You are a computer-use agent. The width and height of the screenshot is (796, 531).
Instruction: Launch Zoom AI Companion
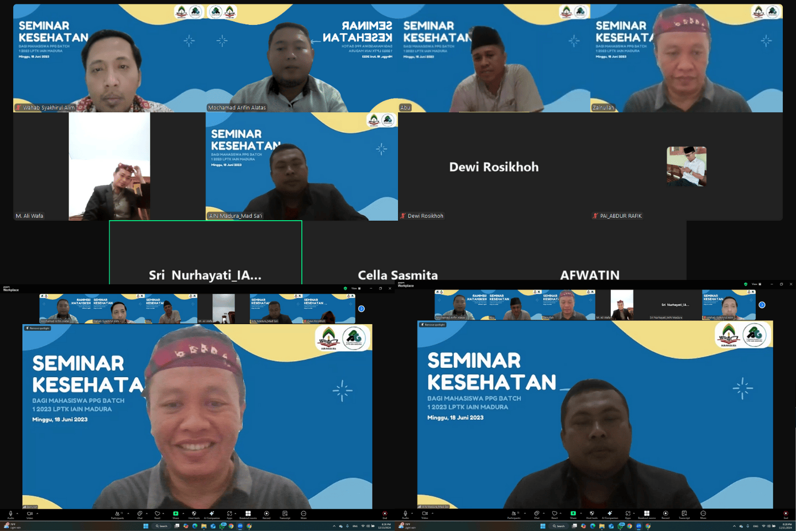click(211, 513)
